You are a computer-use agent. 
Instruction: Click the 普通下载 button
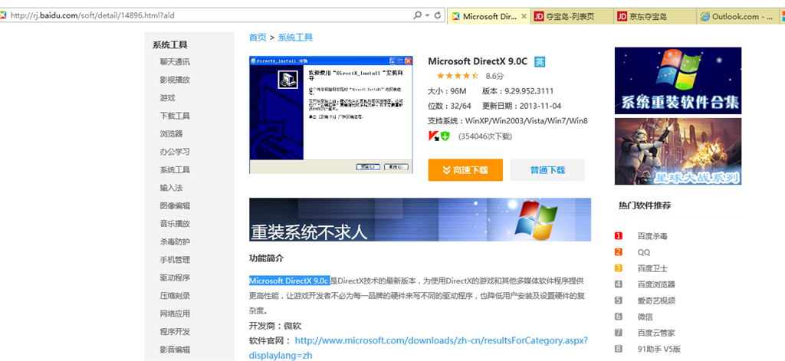[x=547, y=170]
